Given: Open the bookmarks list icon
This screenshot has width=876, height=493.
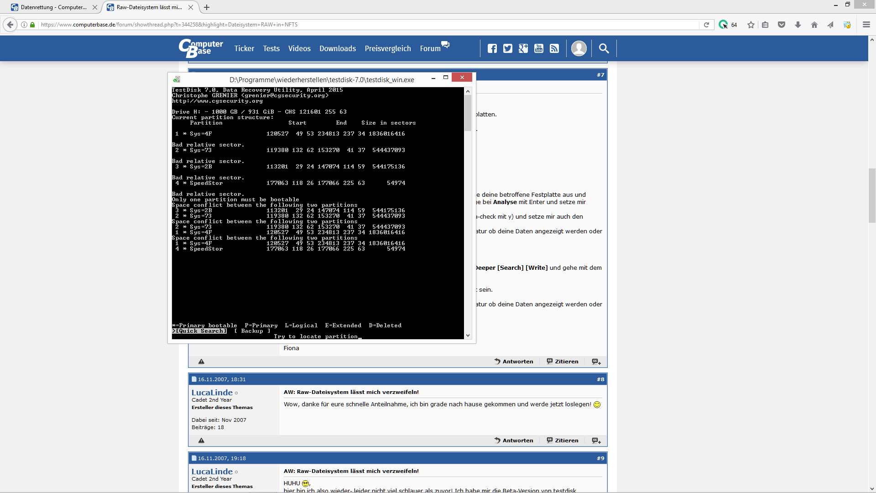Looking at the screenshot, I should [x=765, y=25].
